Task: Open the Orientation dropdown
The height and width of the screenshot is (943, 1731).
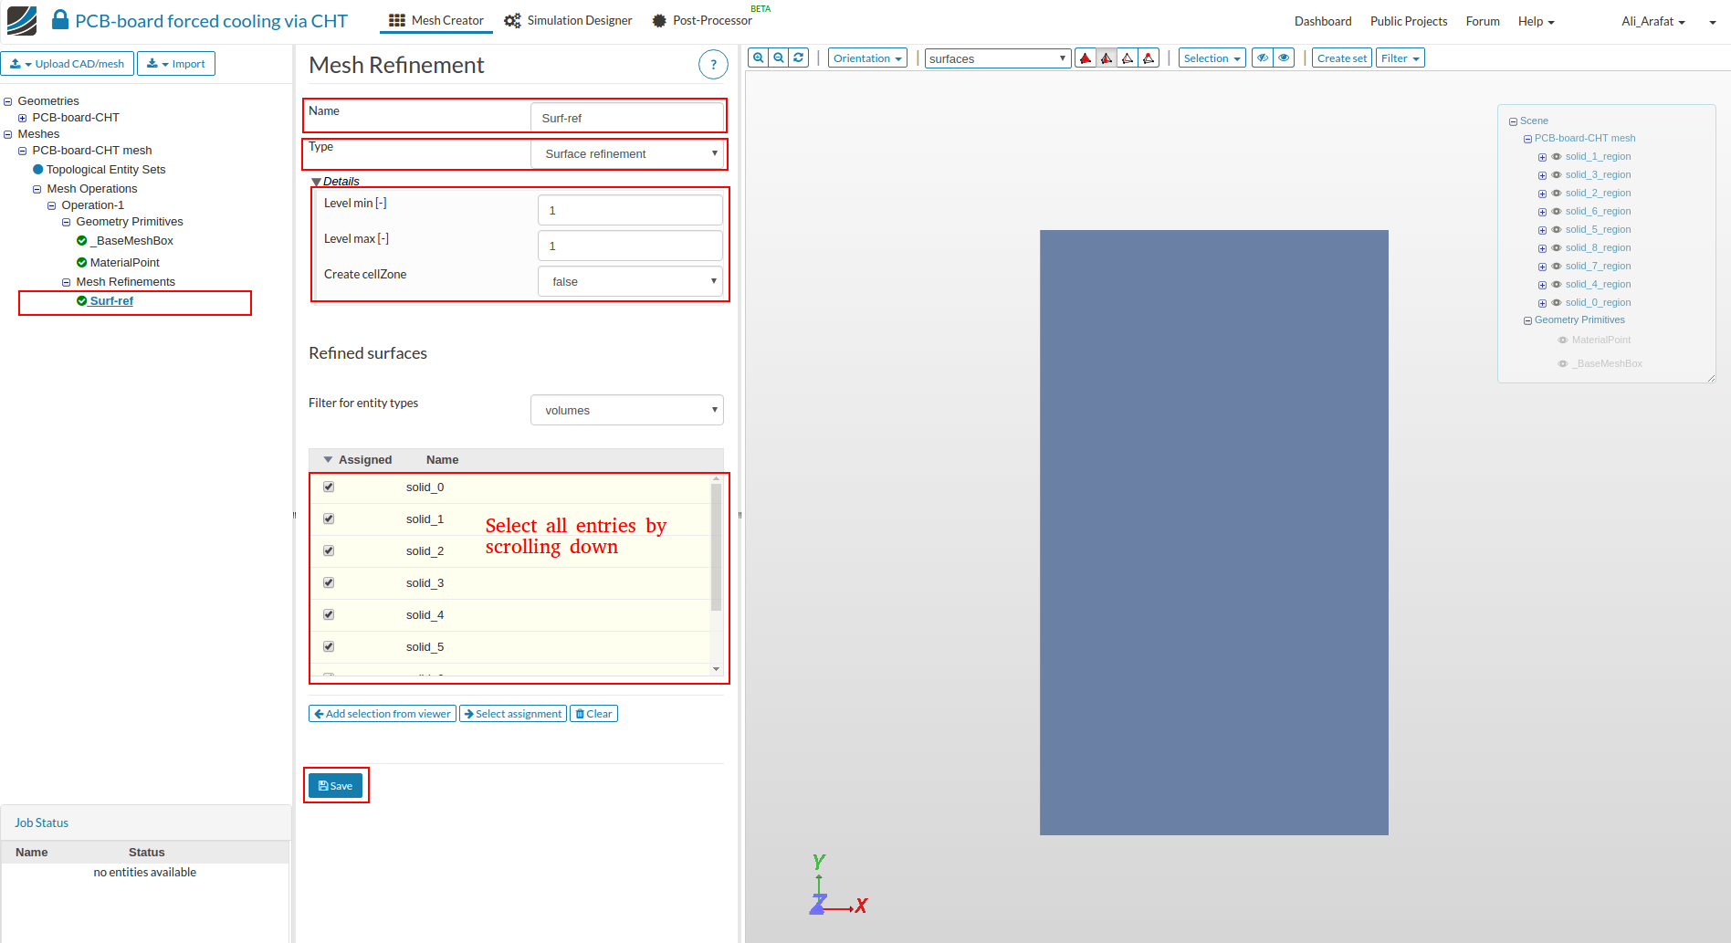Action: pos(867,58)
